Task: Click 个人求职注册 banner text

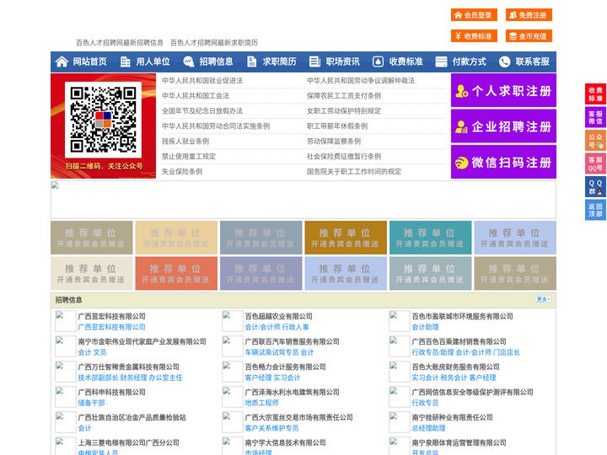Action: (x=512, y=91)
